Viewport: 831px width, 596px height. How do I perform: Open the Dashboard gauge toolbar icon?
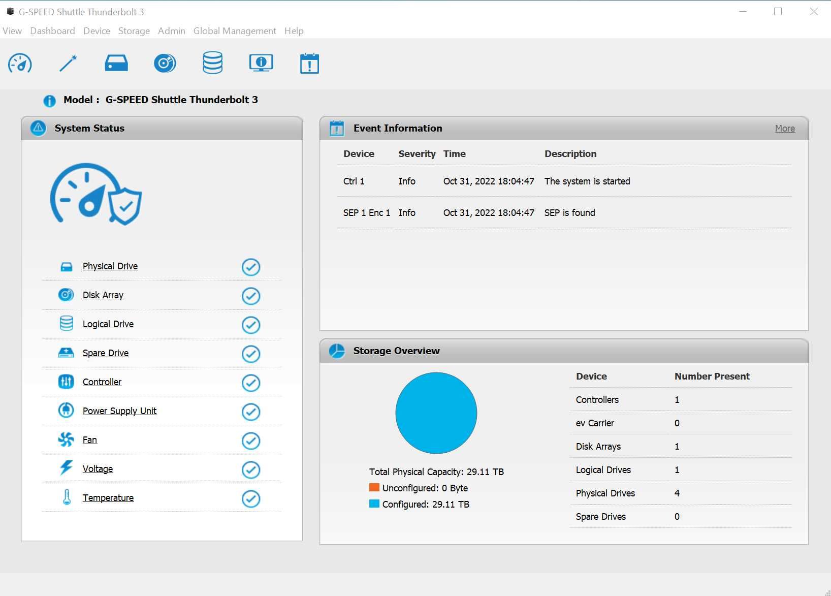pos(20,64)
